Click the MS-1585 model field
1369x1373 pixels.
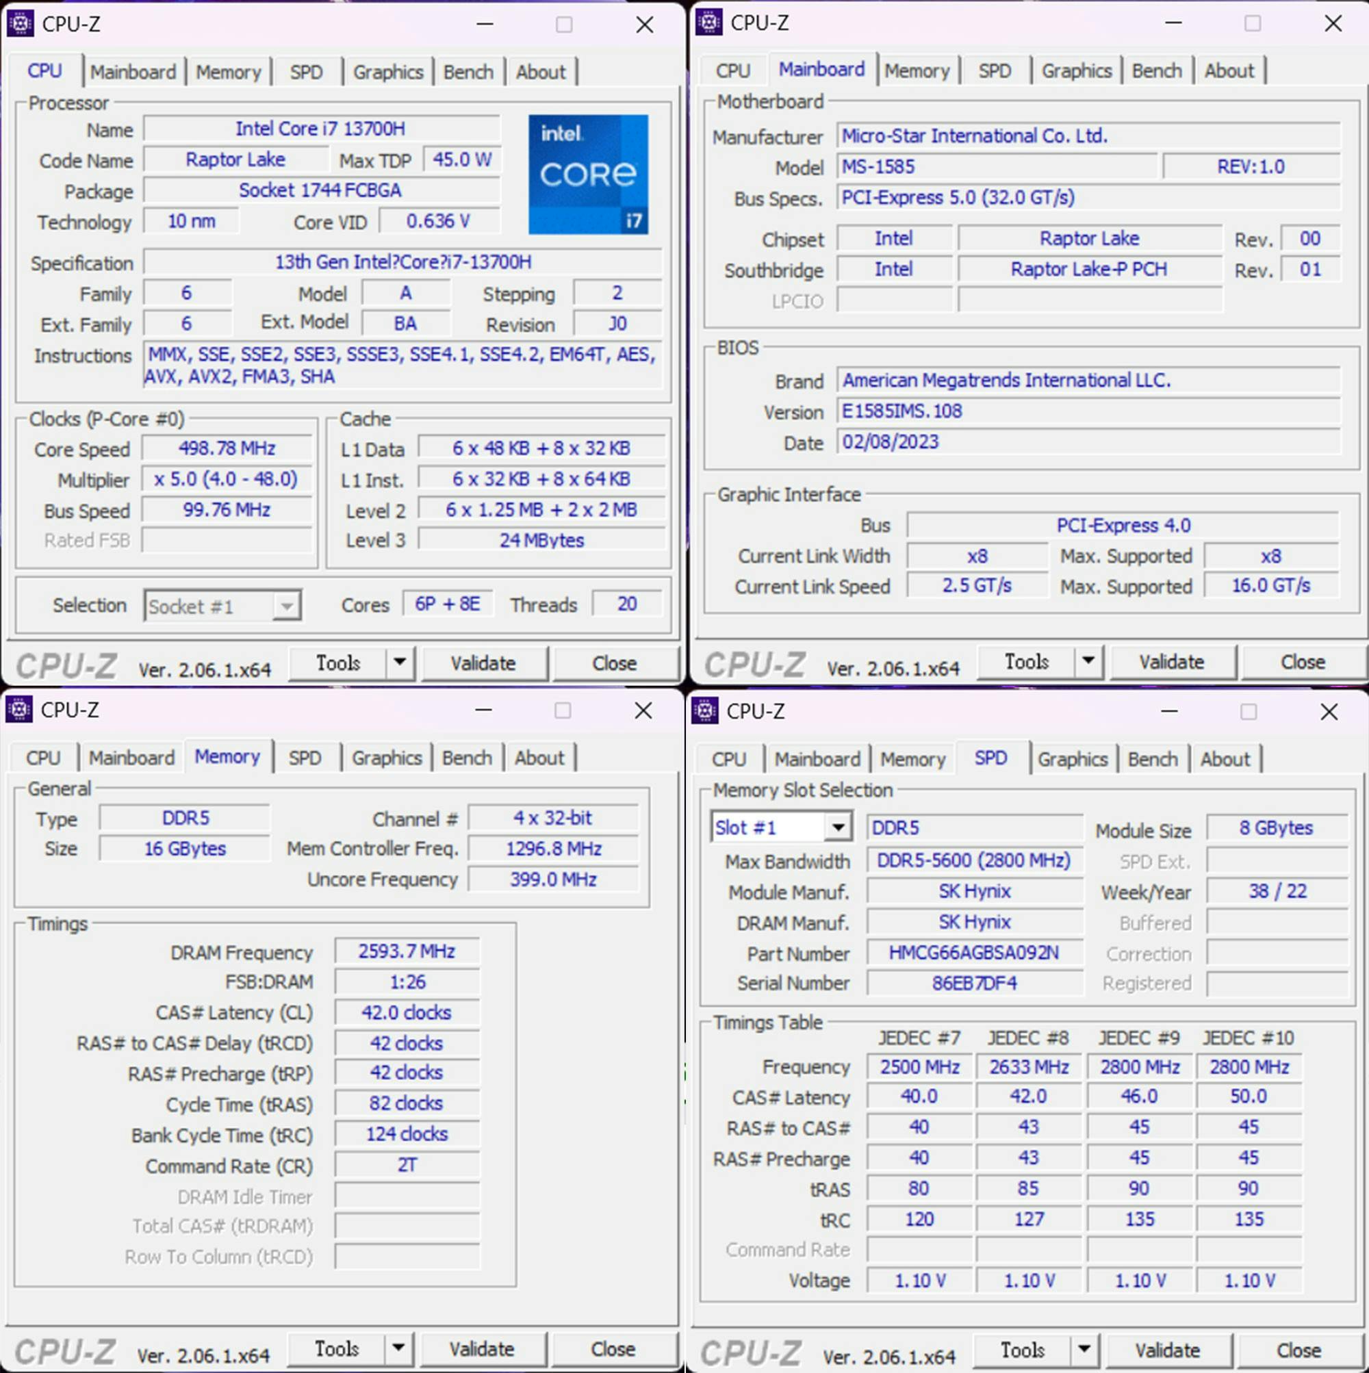[x=997, y=166]
